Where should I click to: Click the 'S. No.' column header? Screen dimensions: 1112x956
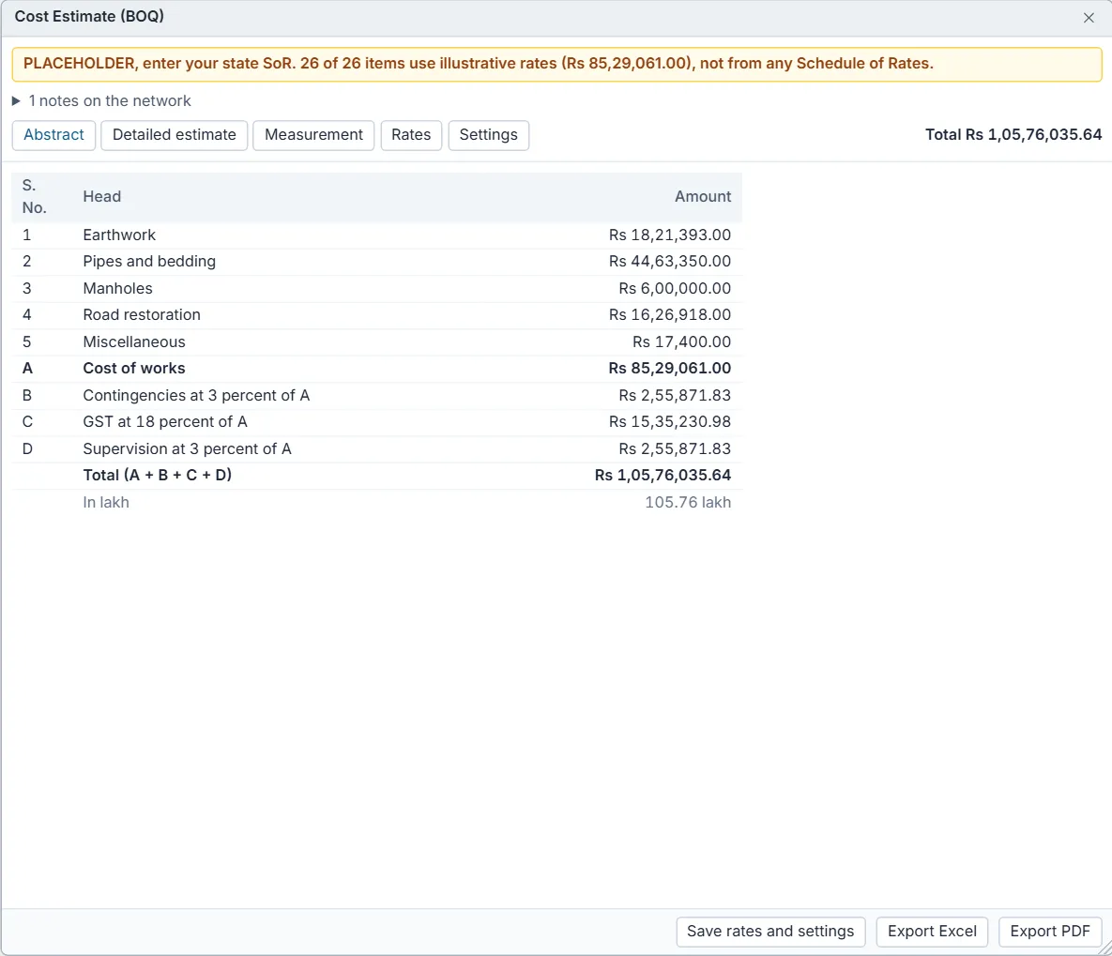click(34, 196)
